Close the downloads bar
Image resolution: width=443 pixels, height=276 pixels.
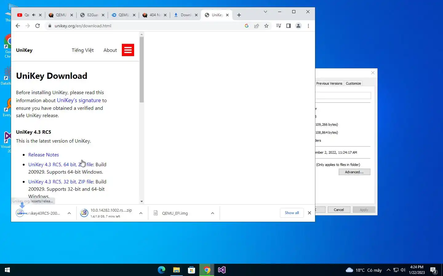click(309, 213)
